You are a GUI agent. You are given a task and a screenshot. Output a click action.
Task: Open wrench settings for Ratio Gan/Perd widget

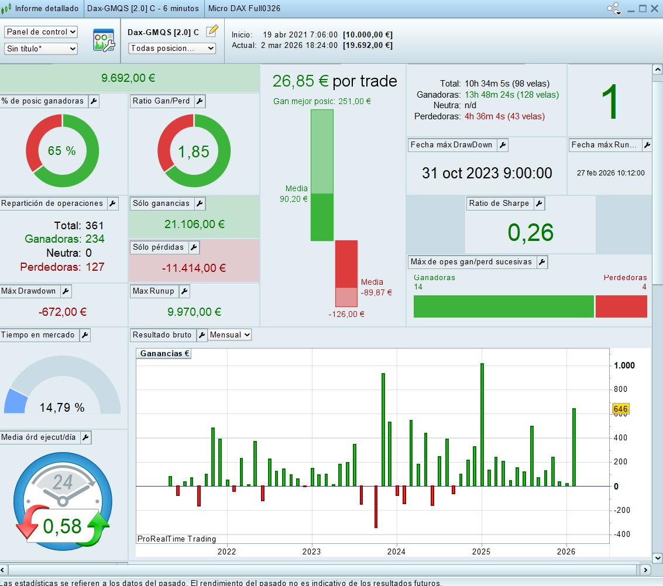tap(200, 101)
